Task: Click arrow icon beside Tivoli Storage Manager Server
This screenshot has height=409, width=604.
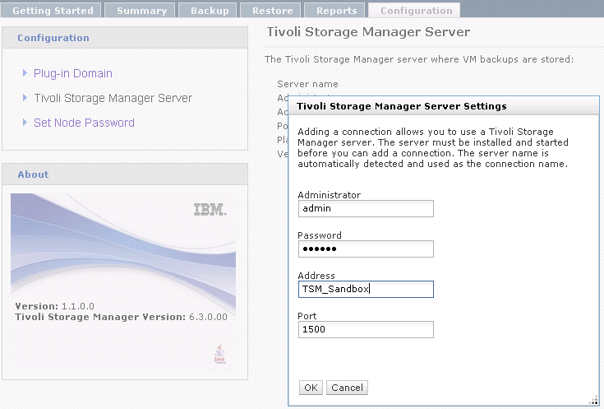Action: pos(25,98)
